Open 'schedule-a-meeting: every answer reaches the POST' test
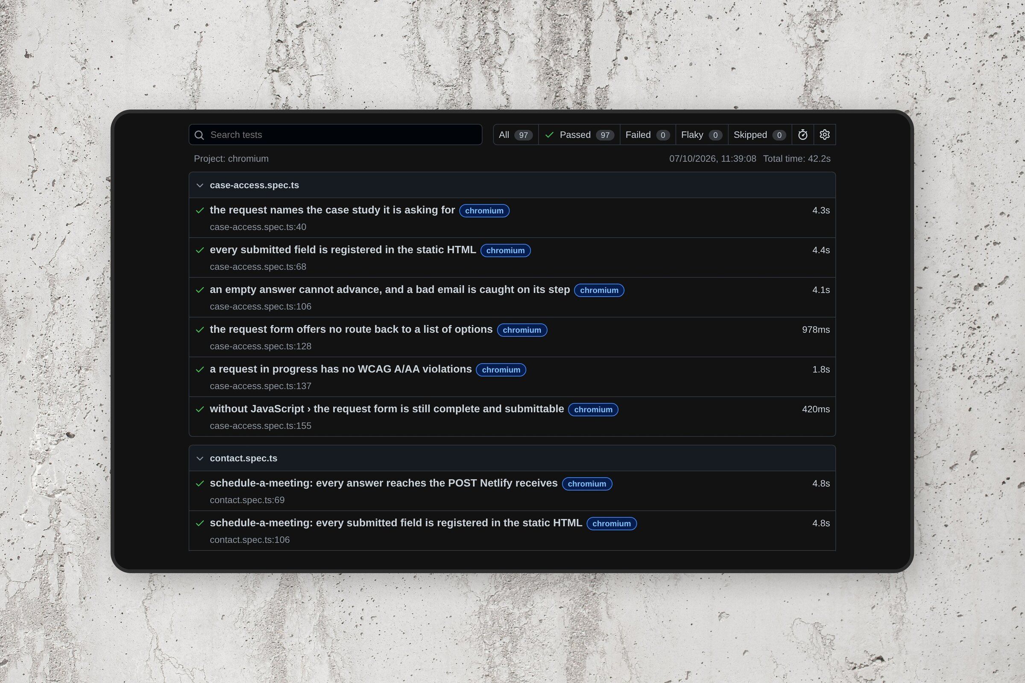Image resolution: width=1025 pixels, height=683 pixels. [x=384, y=483]
